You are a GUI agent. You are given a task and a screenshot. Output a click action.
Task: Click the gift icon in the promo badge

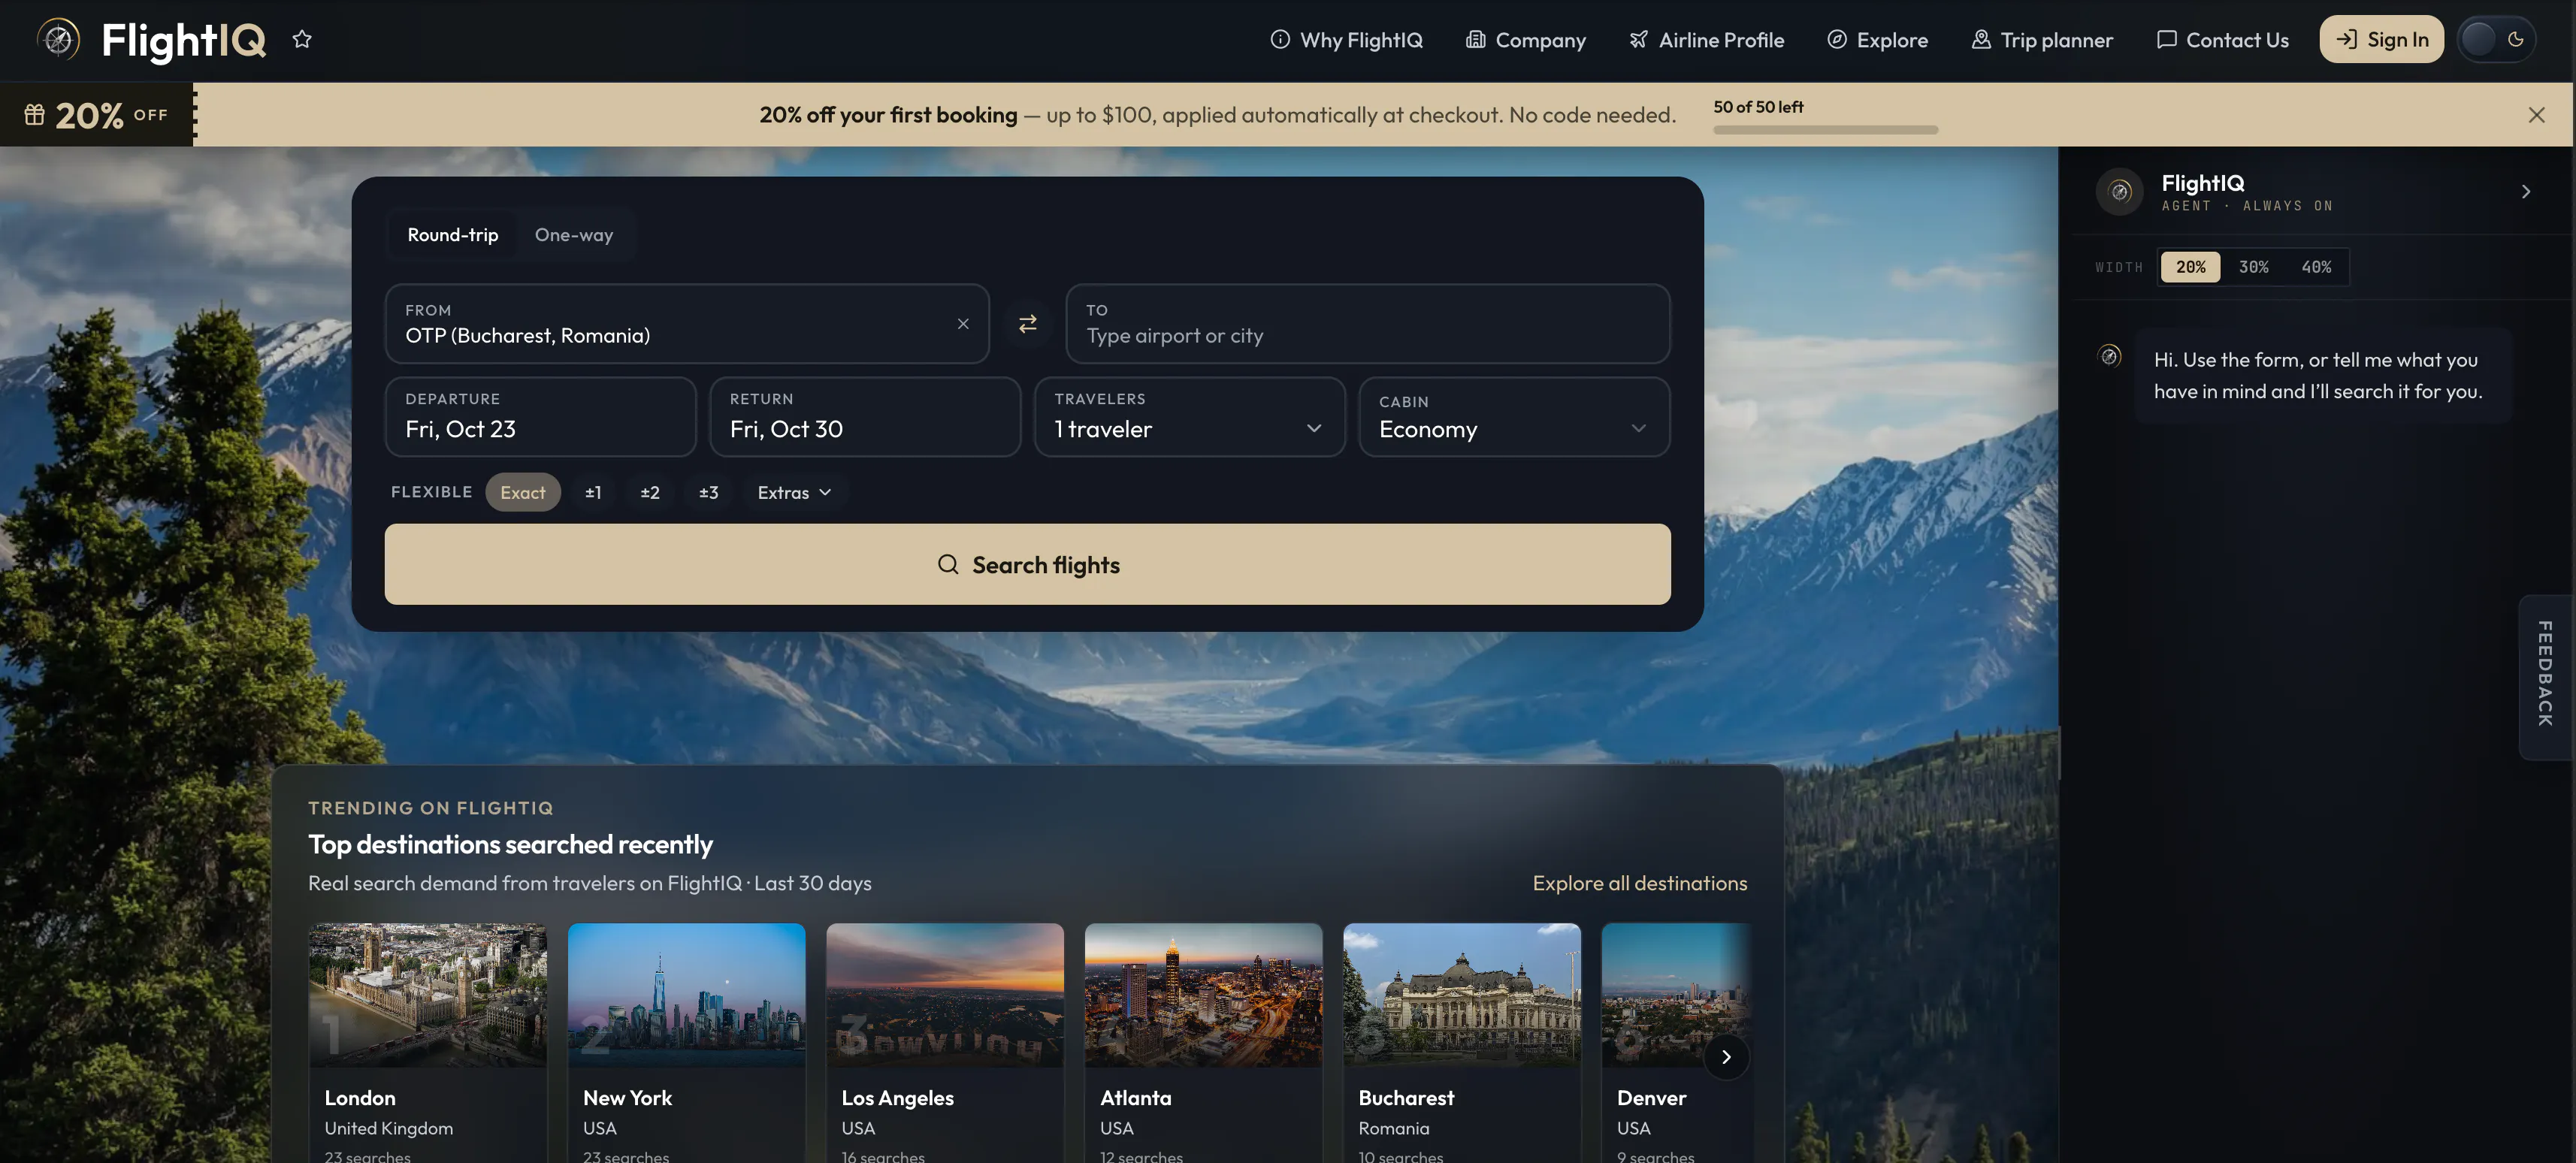tap(35, 115)
